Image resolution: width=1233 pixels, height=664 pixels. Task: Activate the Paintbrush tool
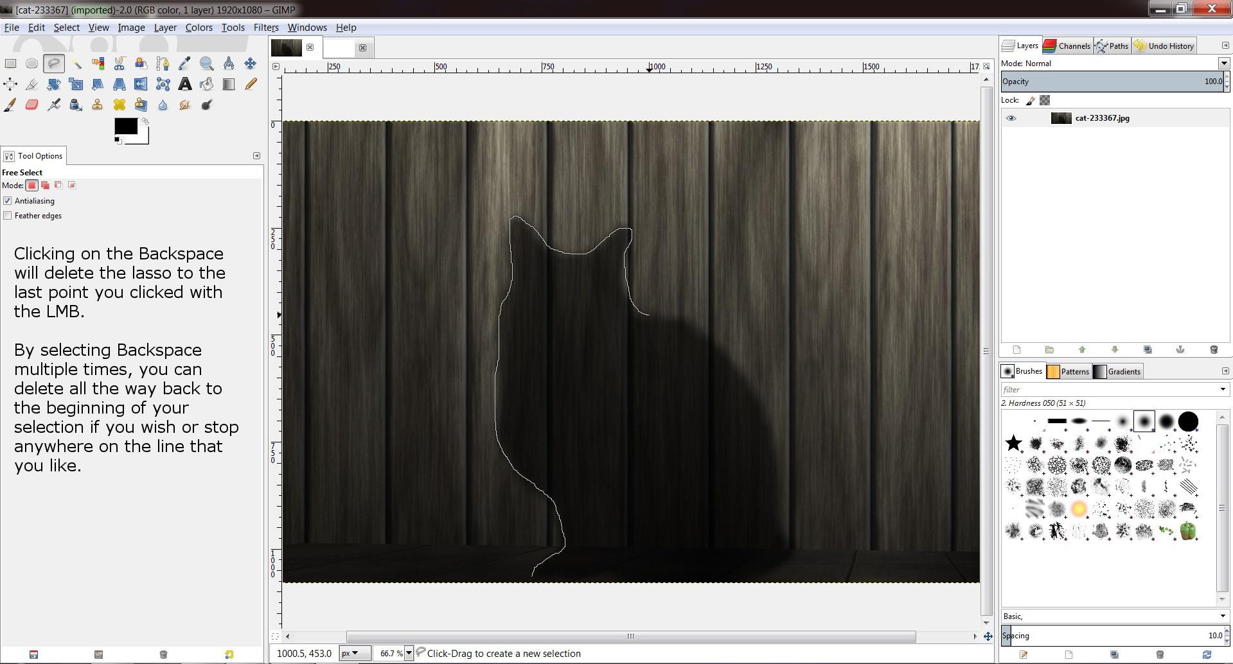pos(10,105)
